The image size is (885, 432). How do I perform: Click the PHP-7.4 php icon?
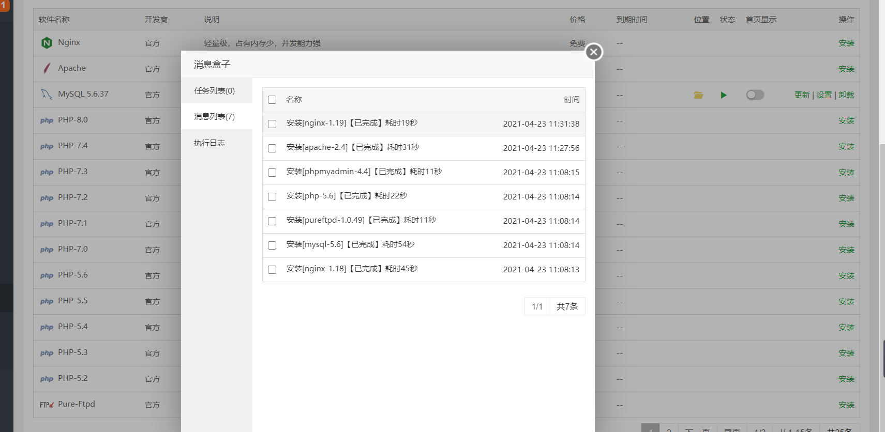pos(47,146)
